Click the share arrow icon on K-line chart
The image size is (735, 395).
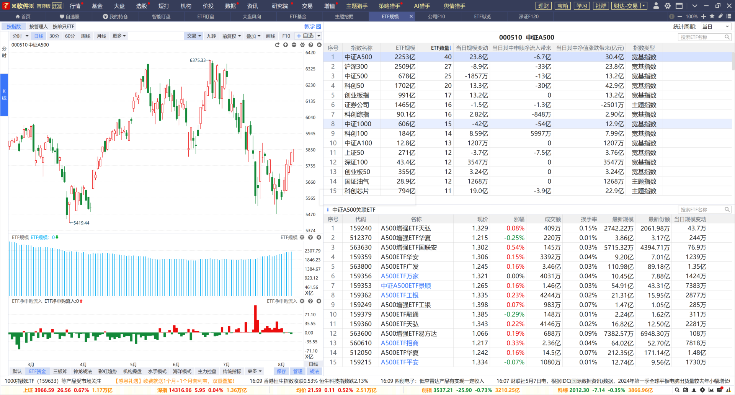tap(277, 45)
